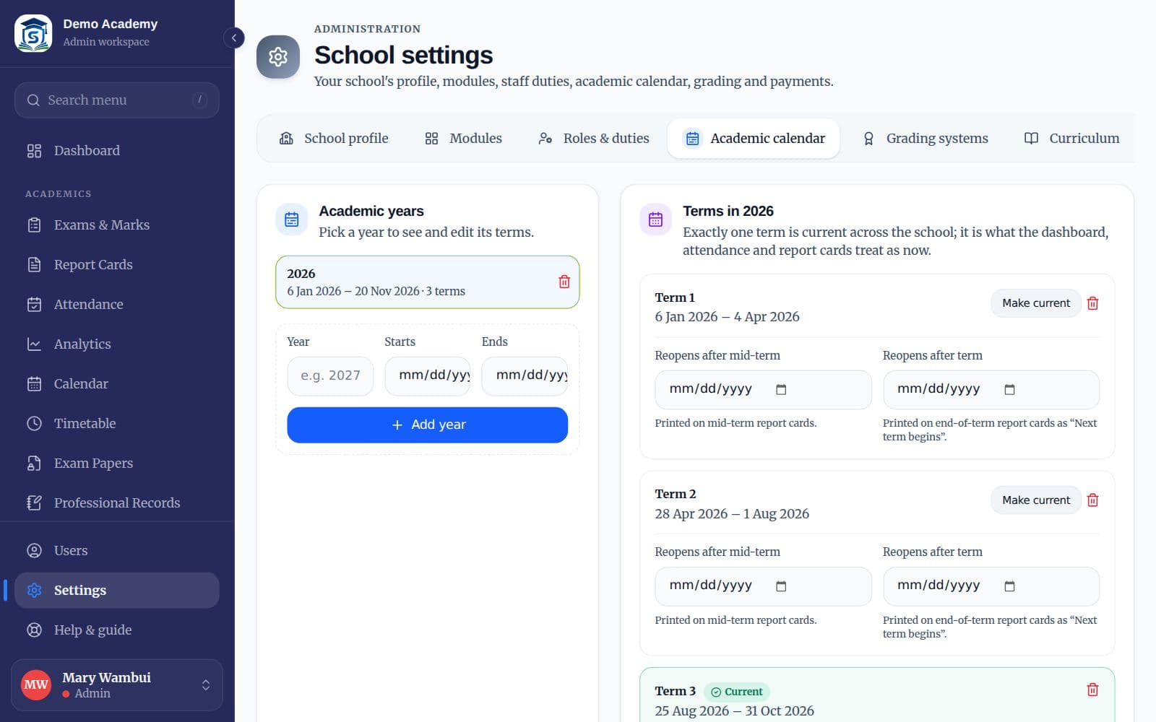Open the Attendance page
Image resolution: width=1156 pixels, height=722 pixels.
pos(116,305)
